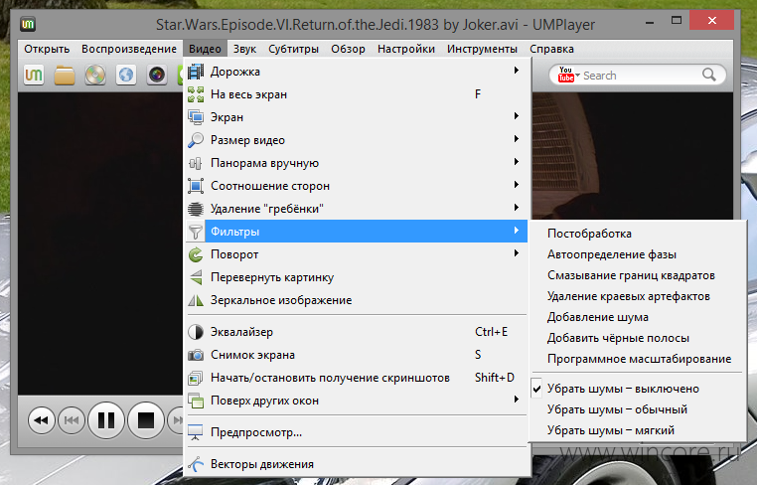The image size is (757, 485).
Task: Expand the Экран submenu
Action: tap(517, 116)
